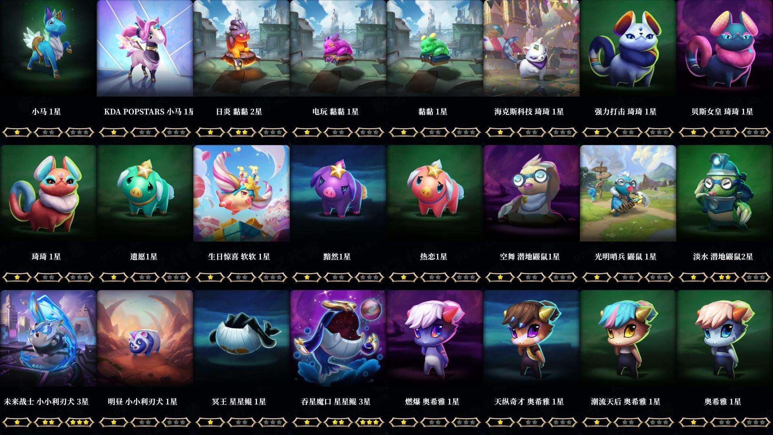Select the 黯然 purple pig portrait

[x=338, y=193]
